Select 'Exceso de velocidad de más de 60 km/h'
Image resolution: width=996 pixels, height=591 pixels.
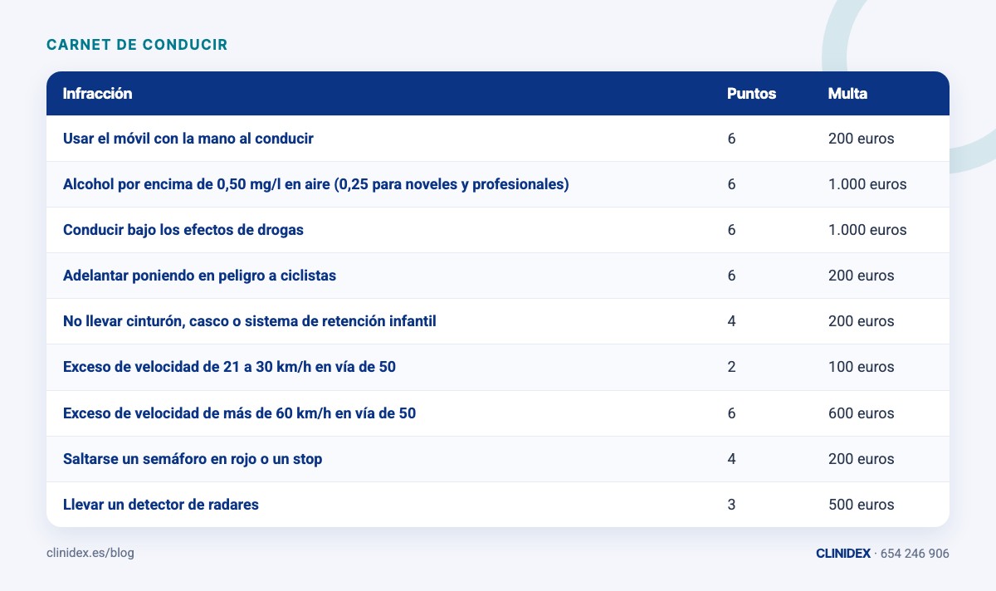point(240,413)
